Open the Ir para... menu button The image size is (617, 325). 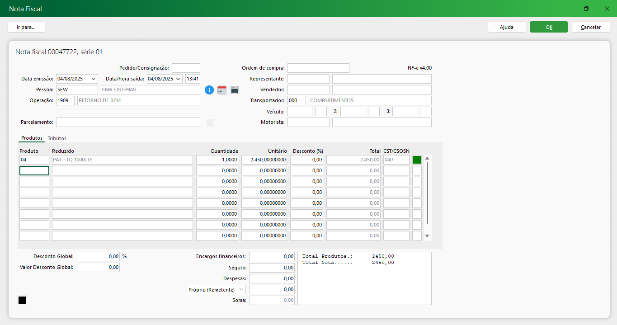(26, 27)
